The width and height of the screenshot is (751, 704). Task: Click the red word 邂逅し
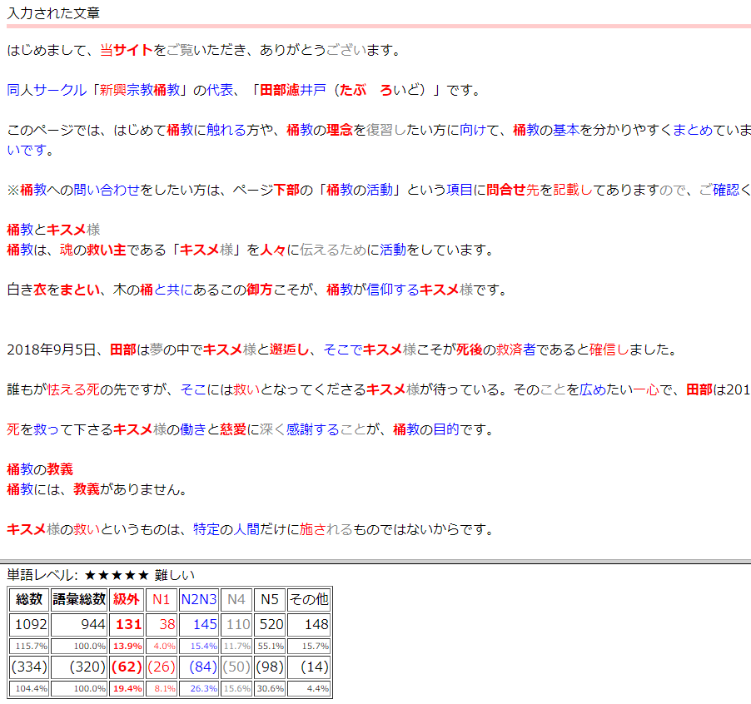289,350
